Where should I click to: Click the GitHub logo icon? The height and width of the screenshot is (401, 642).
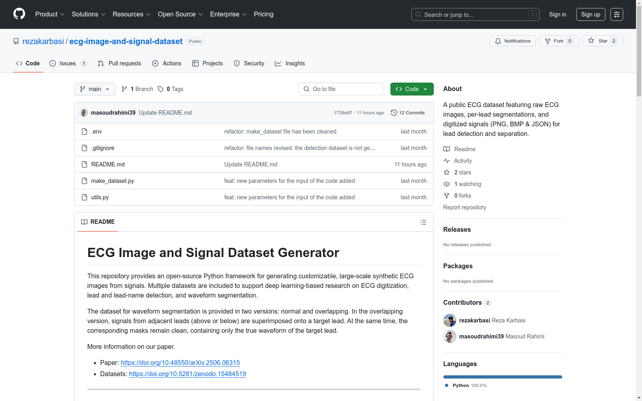click(x=19, y=14)
